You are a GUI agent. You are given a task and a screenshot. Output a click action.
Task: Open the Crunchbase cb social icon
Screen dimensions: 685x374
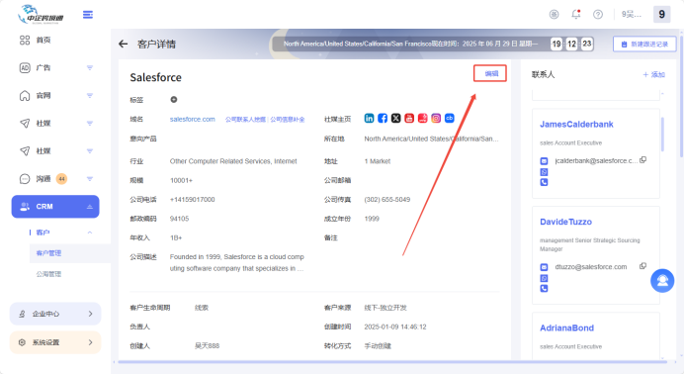(x=449, y=118)
